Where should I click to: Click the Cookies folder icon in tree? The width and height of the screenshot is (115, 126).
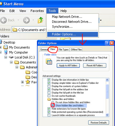28,72
